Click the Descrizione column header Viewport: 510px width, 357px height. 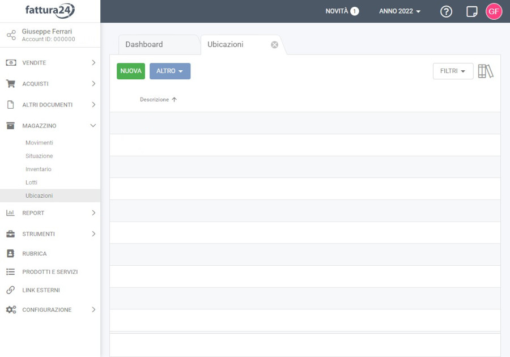click(155, 100)
